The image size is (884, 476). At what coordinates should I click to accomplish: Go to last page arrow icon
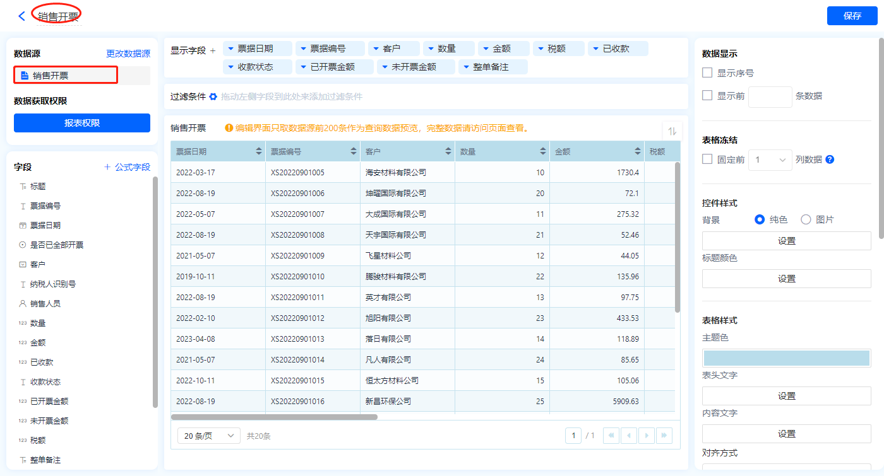664,436
